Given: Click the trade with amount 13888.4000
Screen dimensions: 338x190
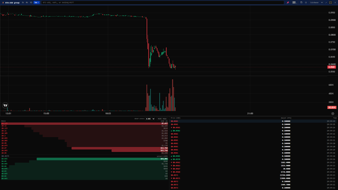Looking at the screenshot, I should (x=253, y=179).
